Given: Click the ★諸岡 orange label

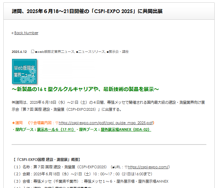Looking at the screenshot, I should 17,123.
